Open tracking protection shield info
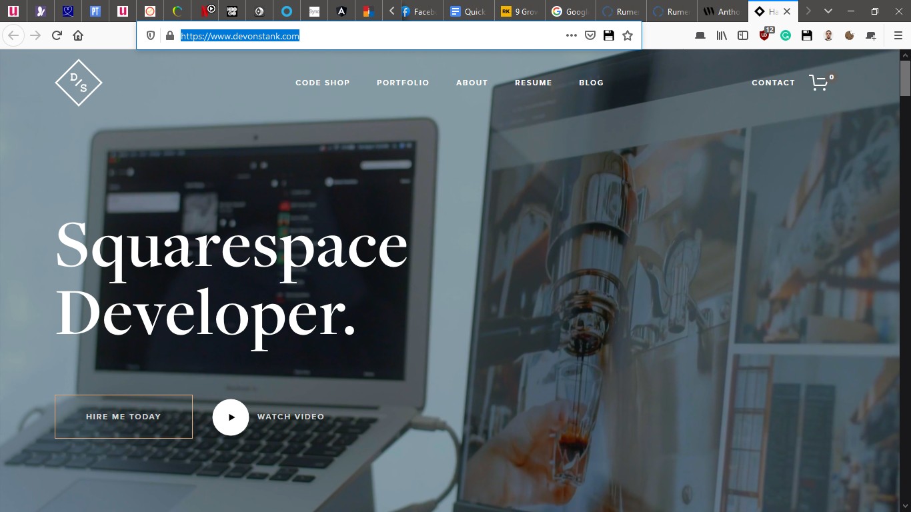 coord(151,36)
